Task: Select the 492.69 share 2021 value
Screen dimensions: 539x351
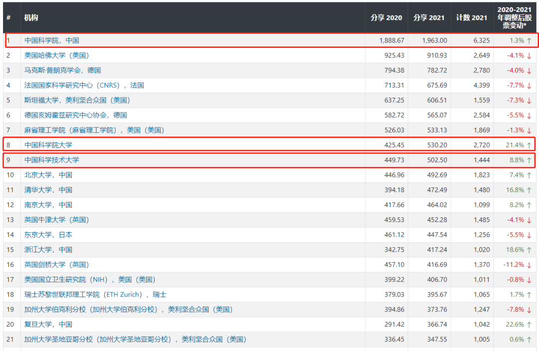Action: pyautogui.click(x=437, y=175)
